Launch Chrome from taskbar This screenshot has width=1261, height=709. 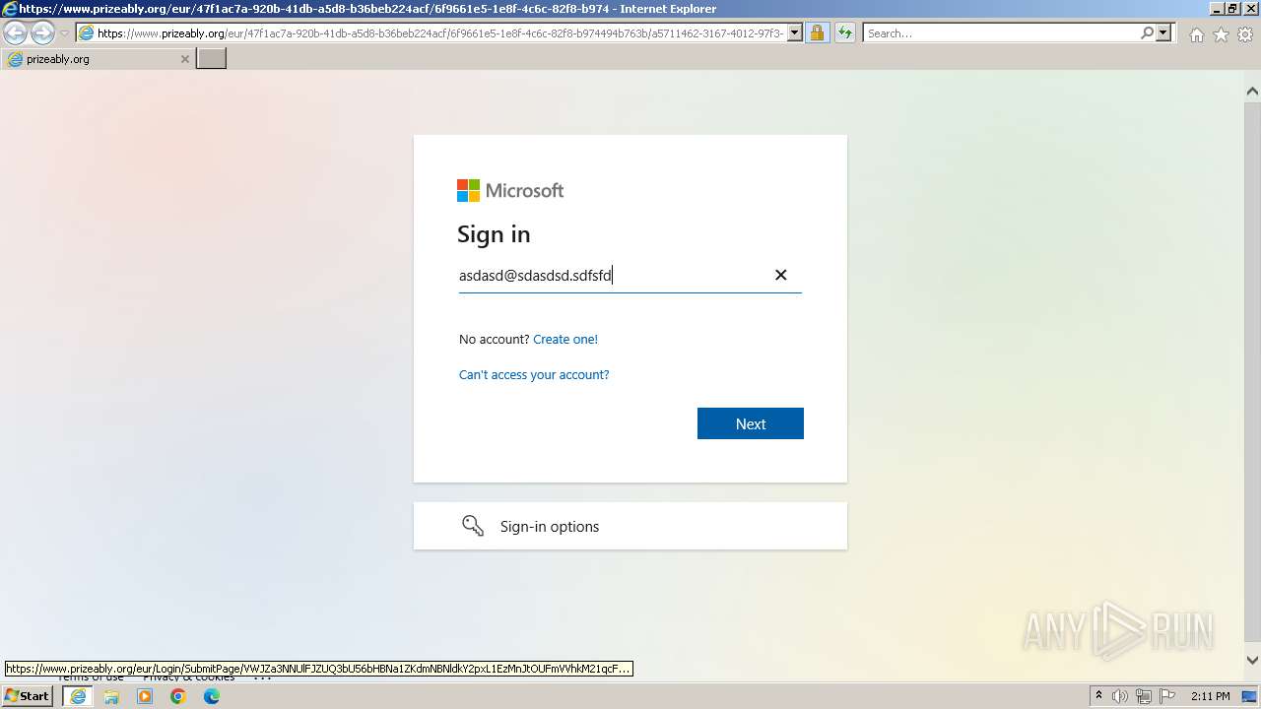(x=178, y=696)
